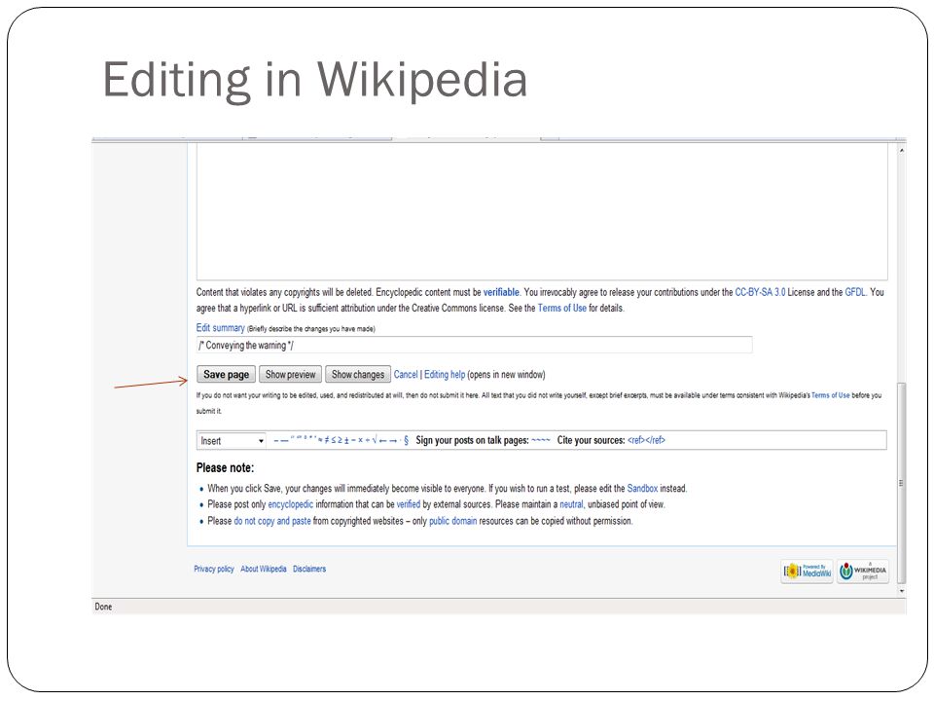Cancel the edit via Cancel link

(x=406, y=374)
